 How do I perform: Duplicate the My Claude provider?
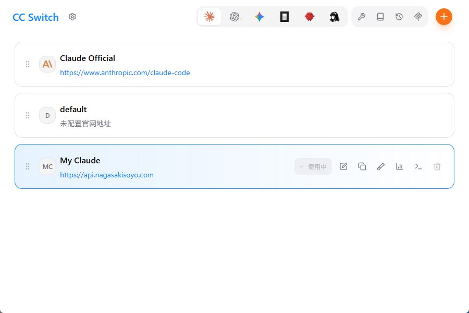pyautogui.click(x=362, y=166)
